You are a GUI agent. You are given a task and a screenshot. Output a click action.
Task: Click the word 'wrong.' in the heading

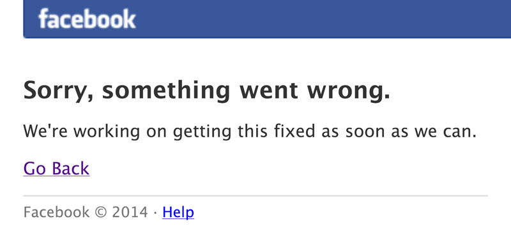(349, 92)
